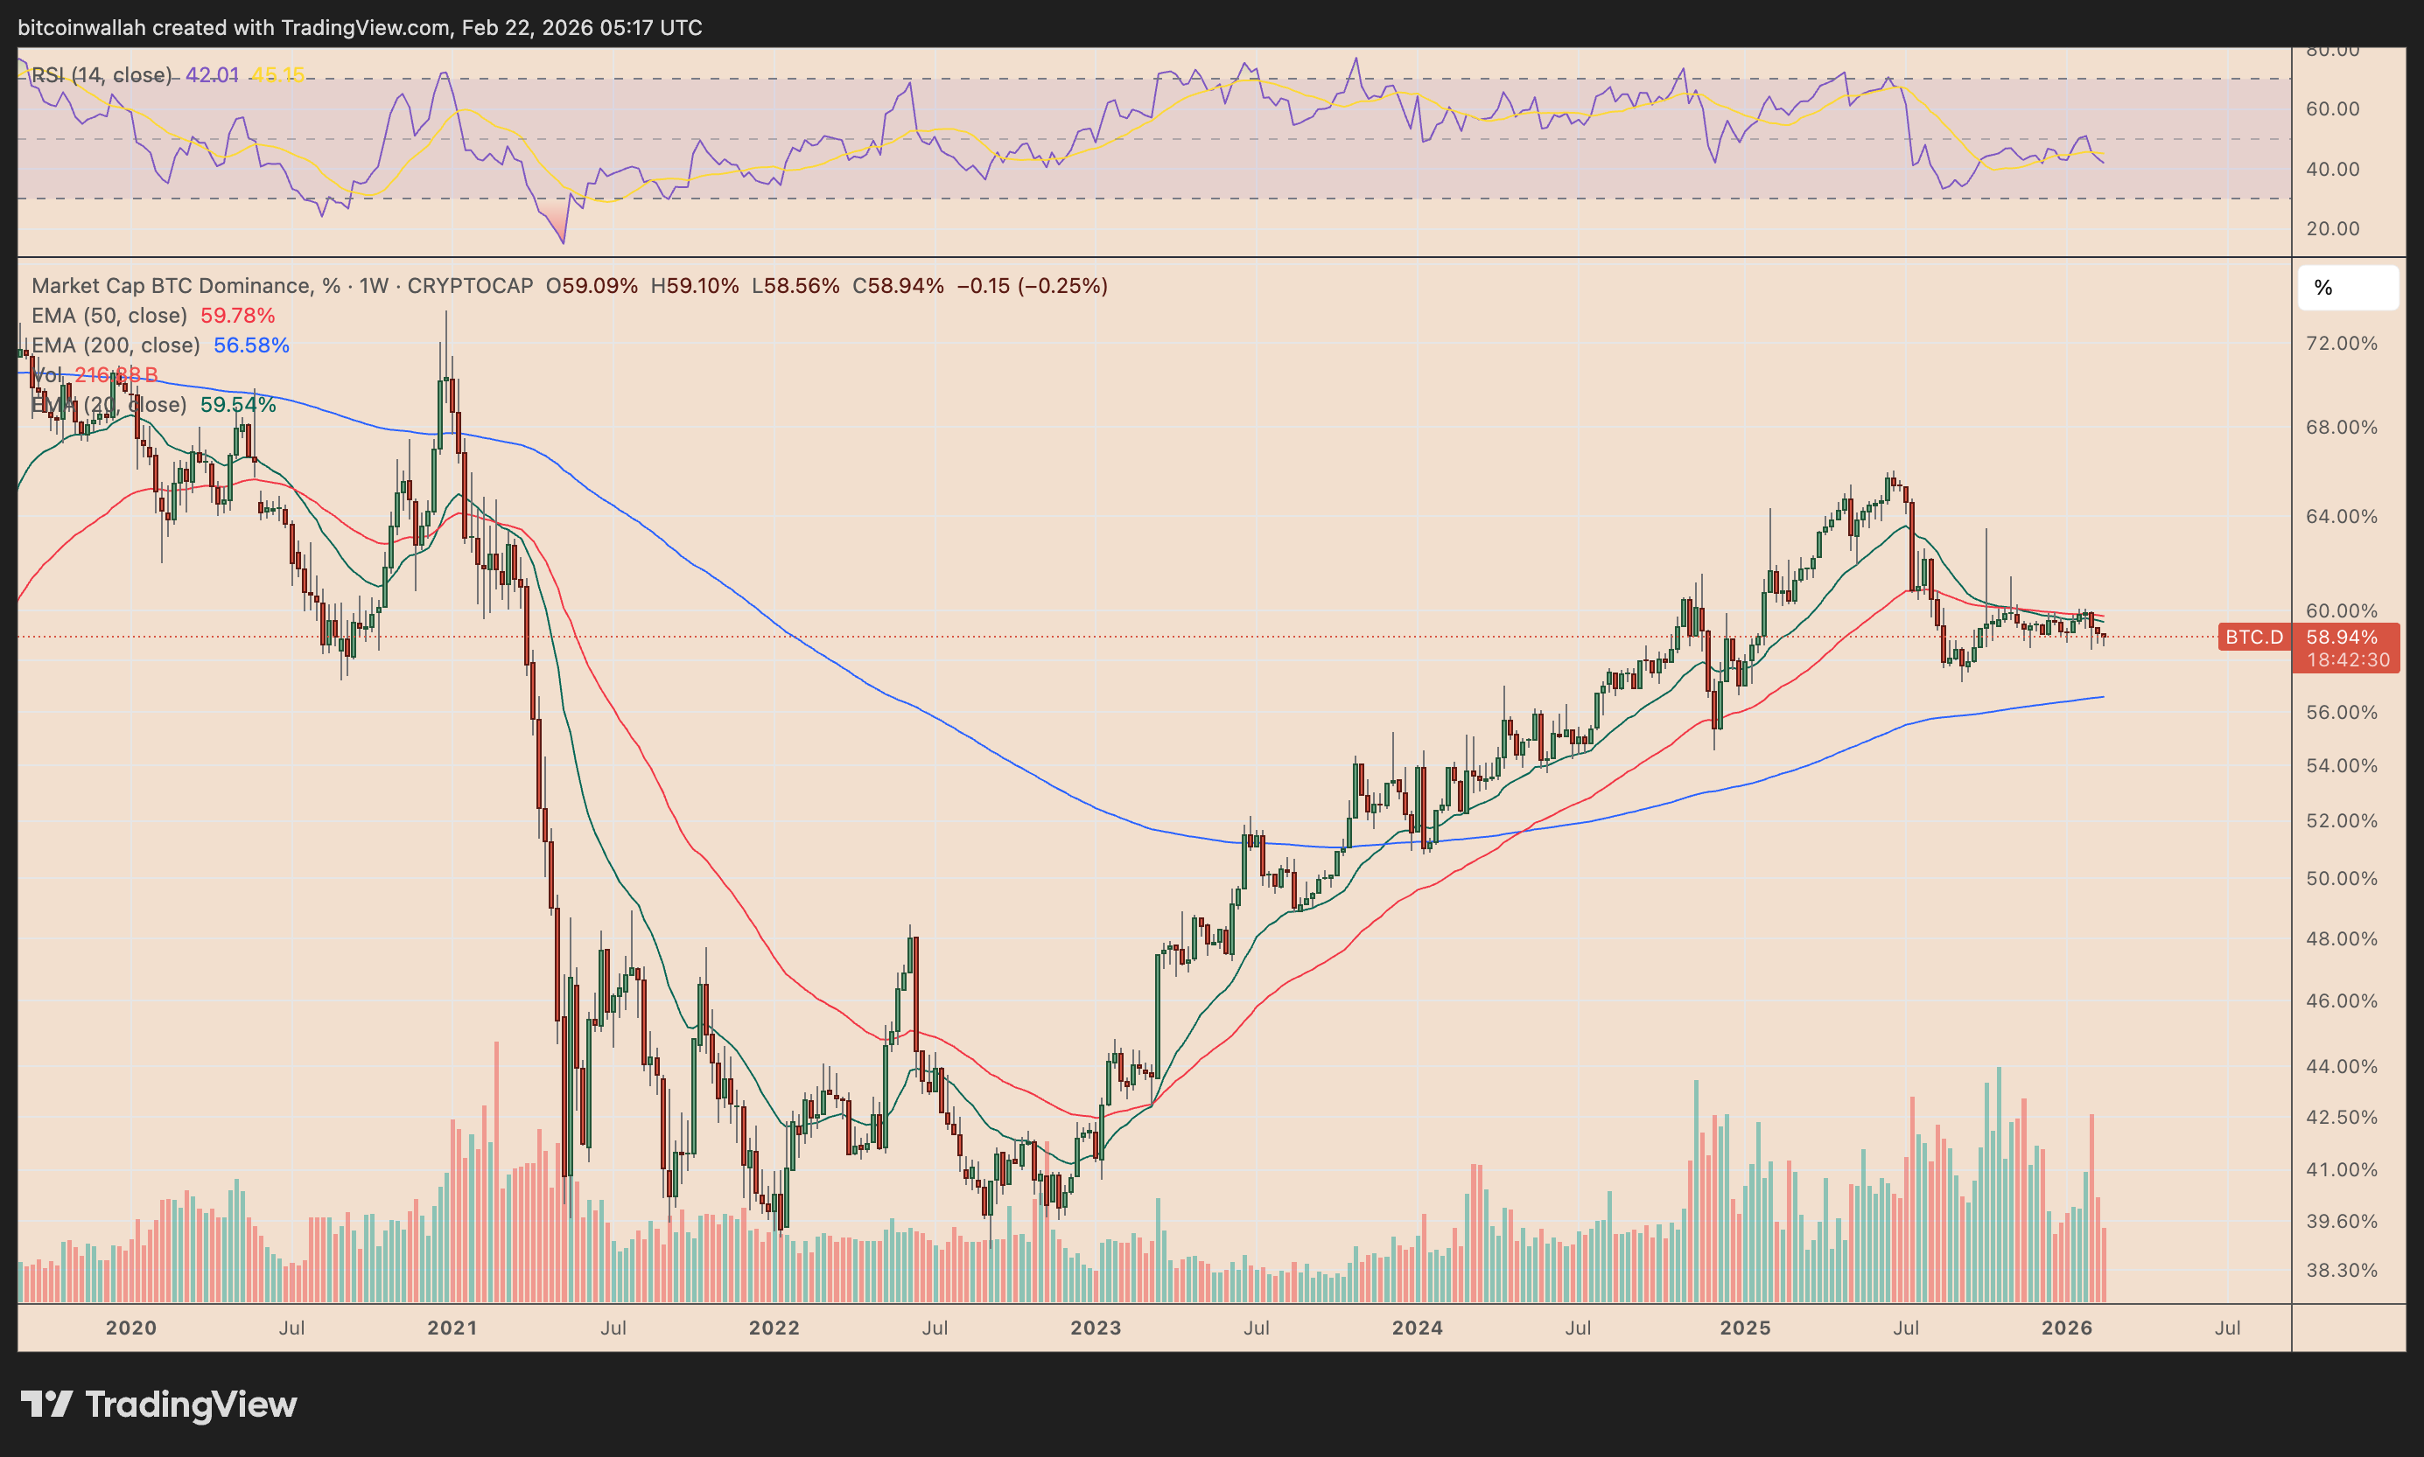Click the blue EMA 200 value 56.58%
Viewport: 2424px width, 1457px height.
251,345
